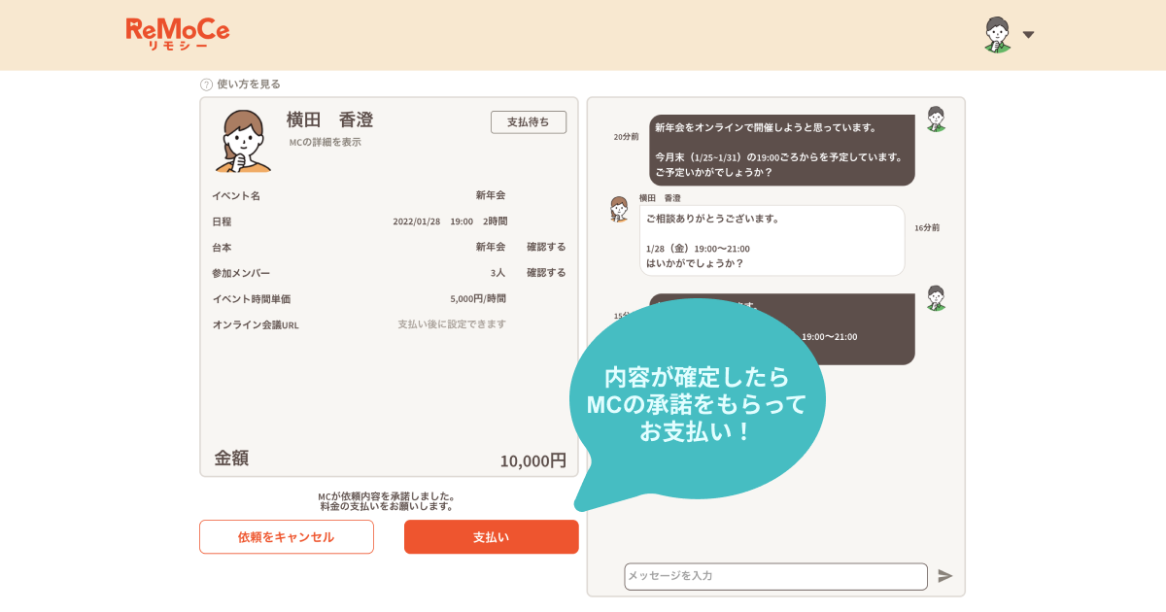Image resolution: width=1166 pixels, height=612 pixels.
Task: Focus the メッセージを入力 field
Action: 775,576
